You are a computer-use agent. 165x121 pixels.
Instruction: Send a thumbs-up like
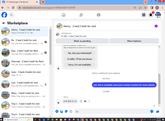157,111
